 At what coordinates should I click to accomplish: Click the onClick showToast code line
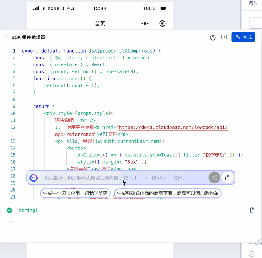point(160,155)
